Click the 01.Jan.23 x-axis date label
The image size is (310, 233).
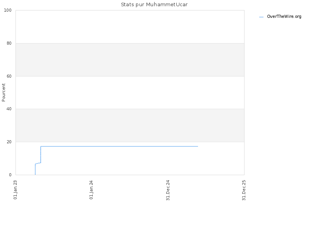click(x=15, y=190)
